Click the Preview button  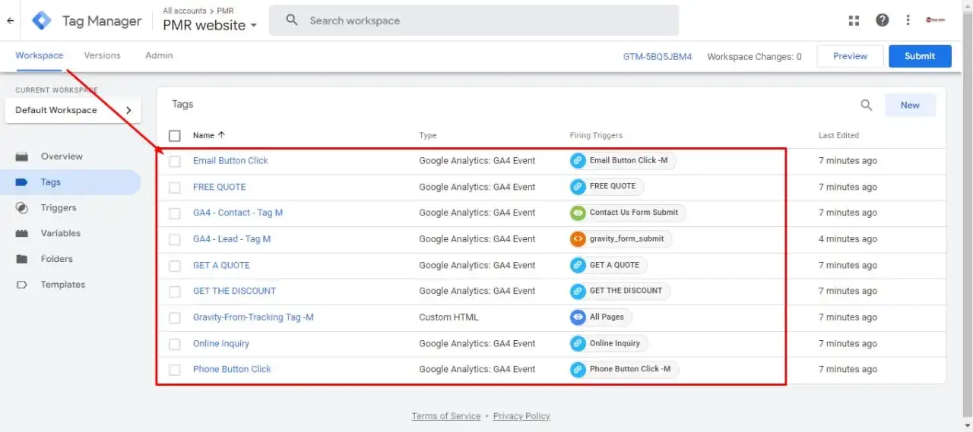pyautogui.click(x=850, y=56)
